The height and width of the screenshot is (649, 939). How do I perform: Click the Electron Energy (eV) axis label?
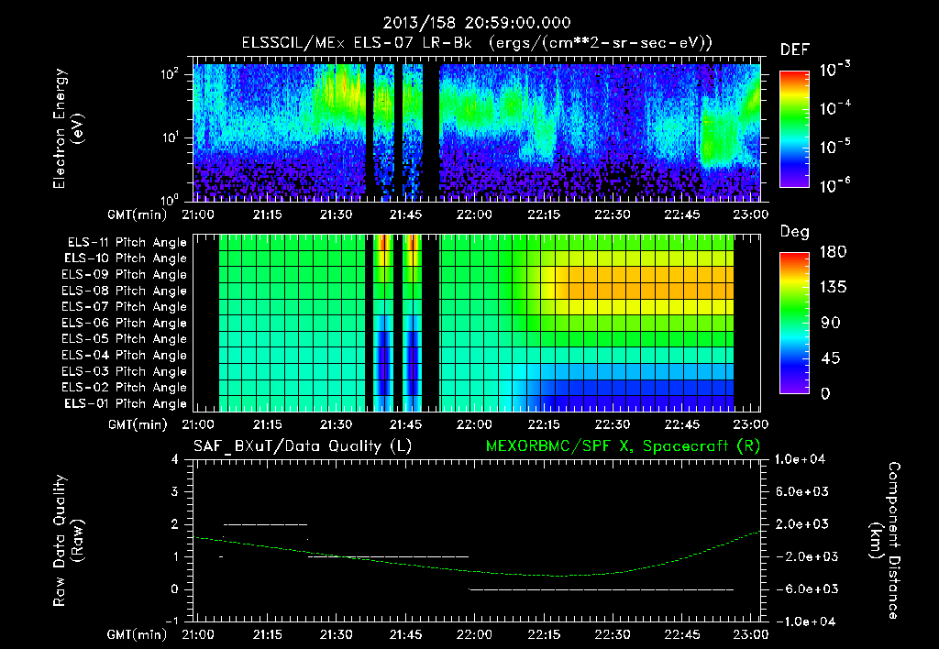(68, 128)
